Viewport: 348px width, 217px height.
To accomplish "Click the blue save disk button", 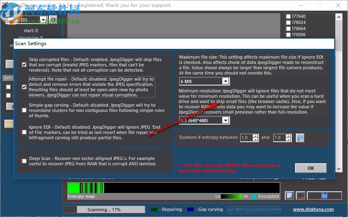I will (324, 195).
